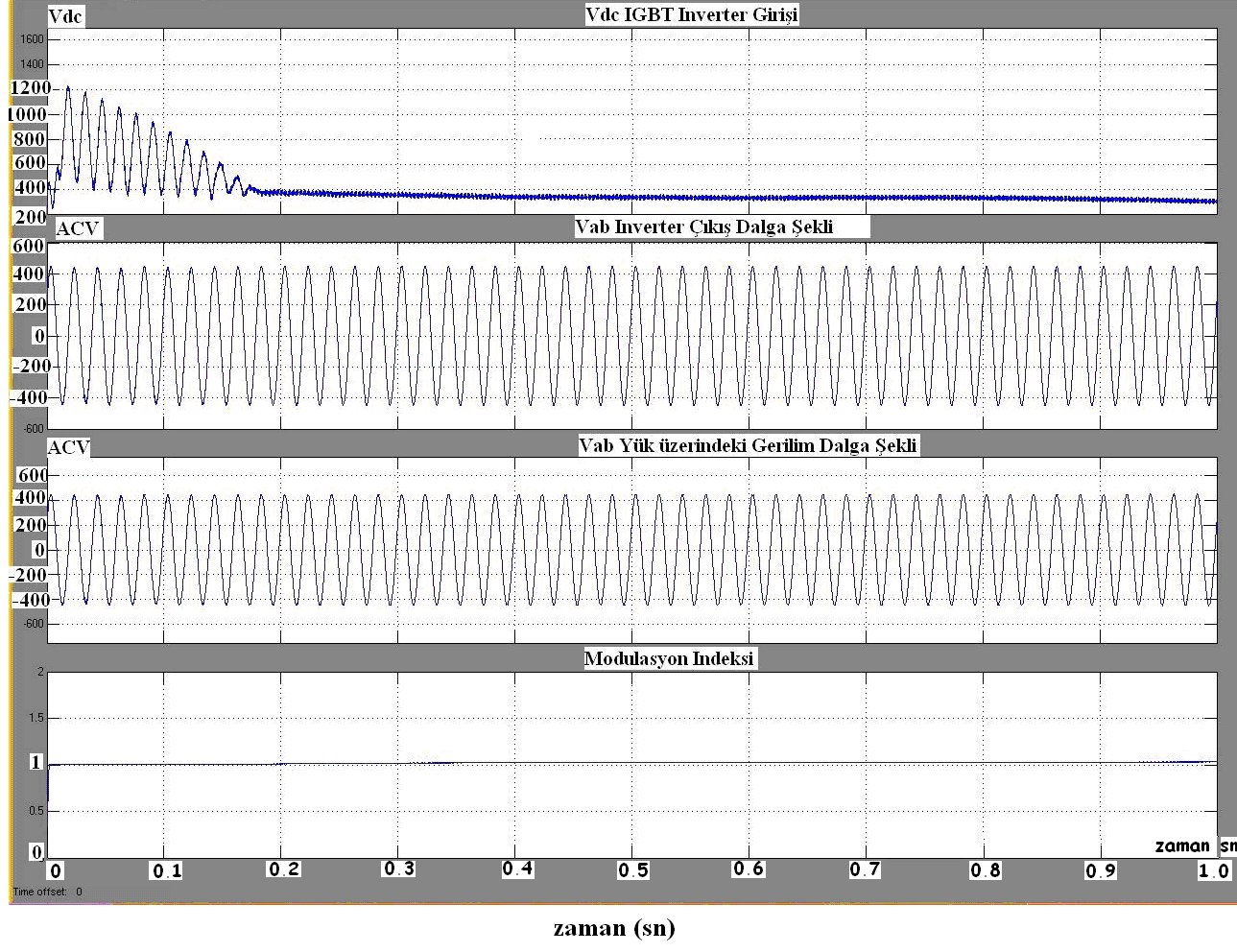Click the 'Vdc' axis label

point(65,16)
